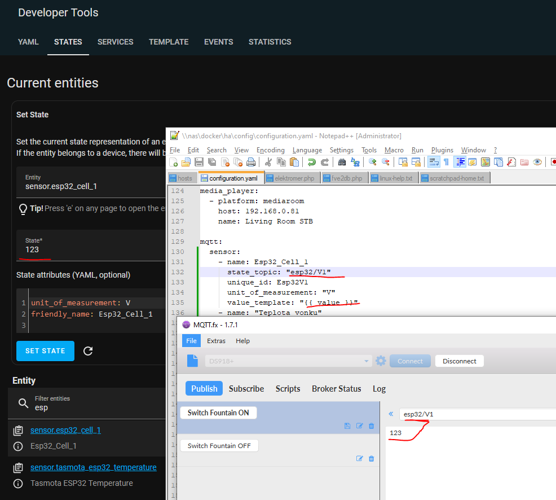This screenshot has height=500, width=556.
Task: Collapse the publish list with double chevron
Action: (x=391, y=414)
